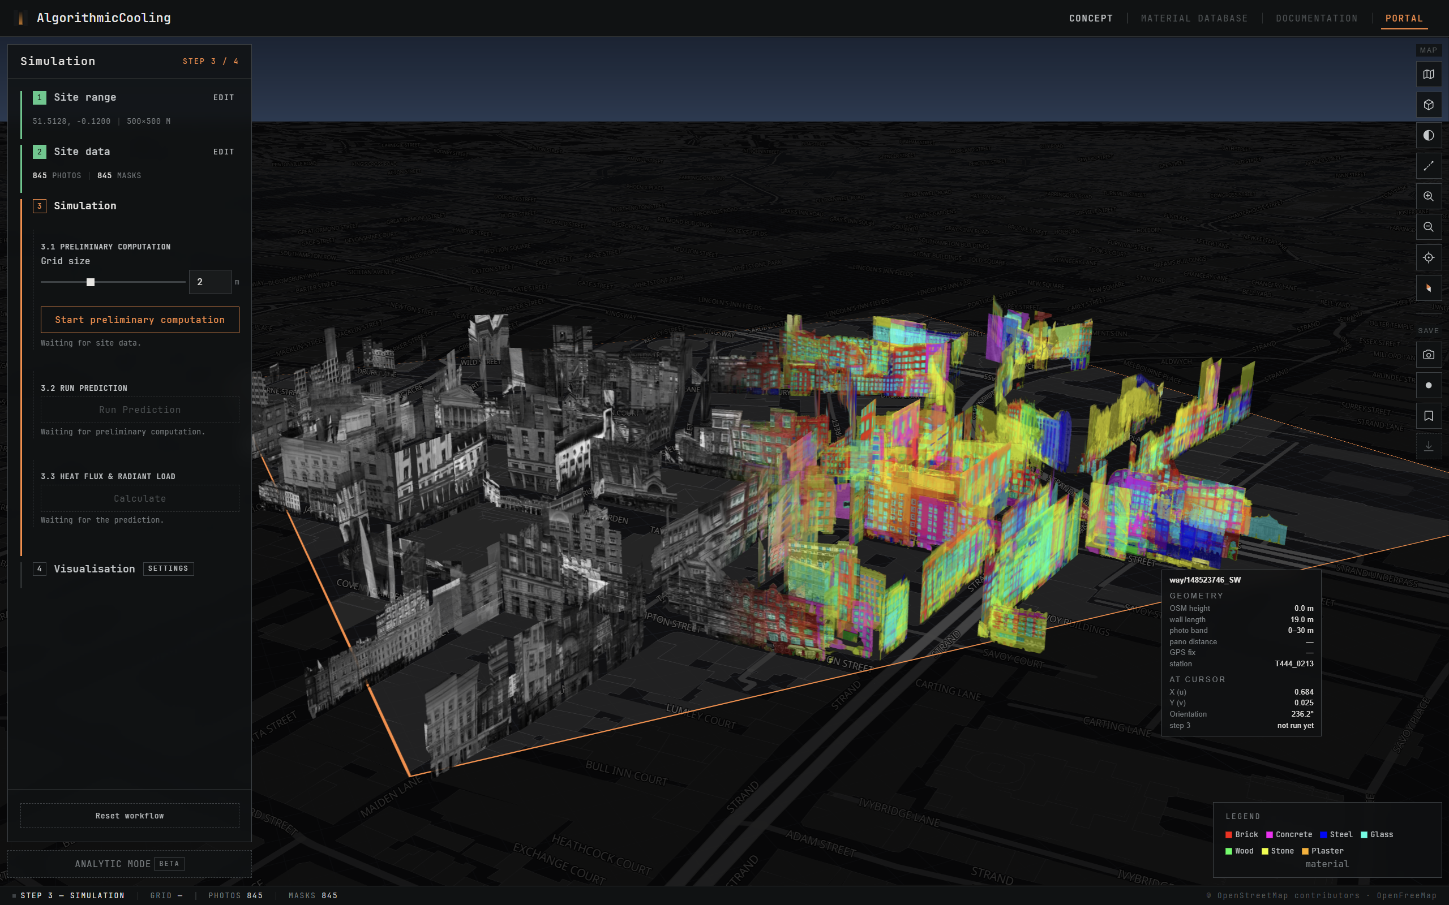Focus the grid size value field
Viewport: 1449px width, 905px height.
point(209,282)
